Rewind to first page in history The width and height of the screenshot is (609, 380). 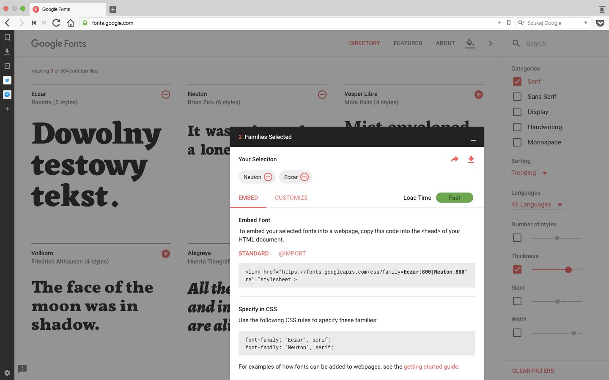point(34,23)
